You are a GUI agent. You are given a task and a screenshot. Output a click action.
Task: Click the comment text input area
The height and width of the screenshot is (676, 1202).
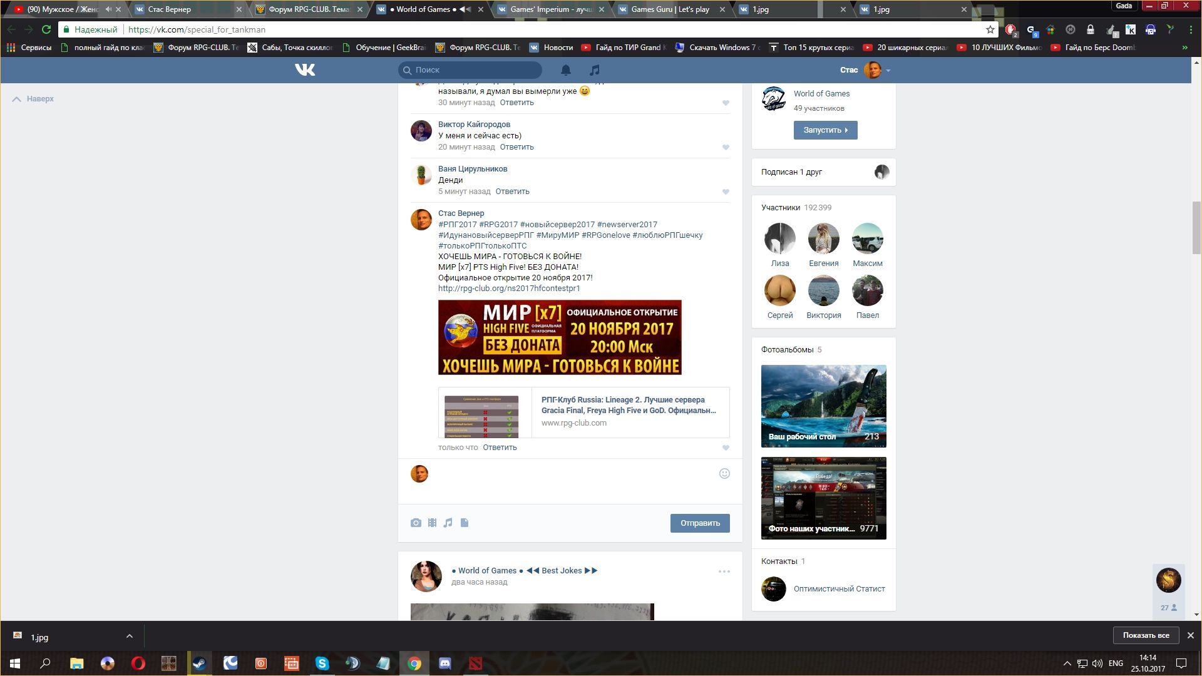pos(573,482)
